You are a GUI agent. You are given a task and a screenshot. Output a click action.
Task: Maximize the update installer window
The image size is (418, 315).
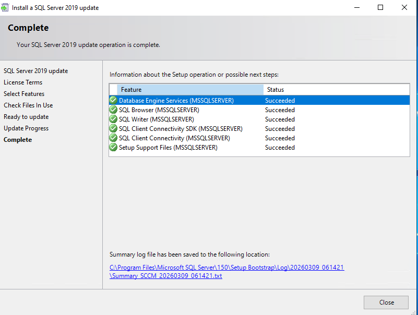point(380,7)
